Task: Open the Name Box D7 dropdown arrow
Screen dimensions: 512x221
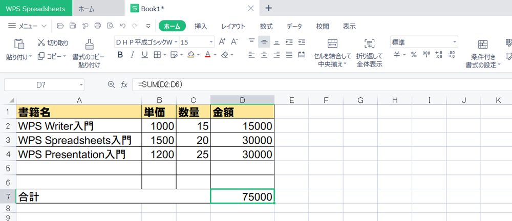Action: coord(81,85)
